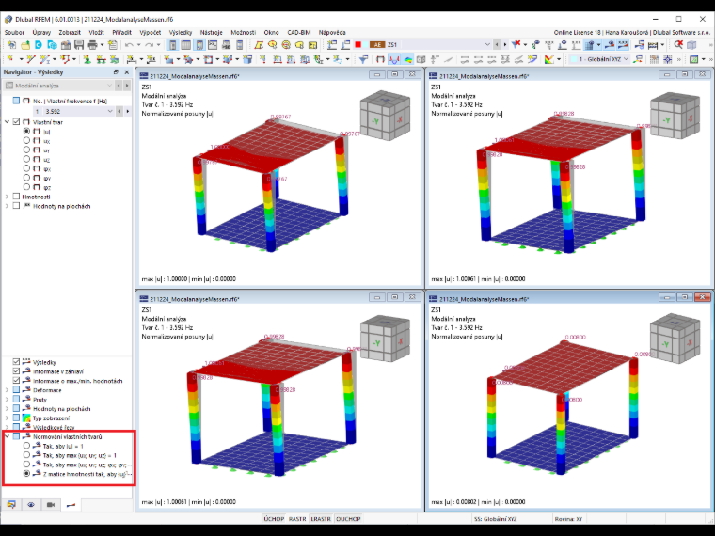Viewport: 715px width, 536px height.
Task: Click the results filter funnel icon
Action: (363, 59)
